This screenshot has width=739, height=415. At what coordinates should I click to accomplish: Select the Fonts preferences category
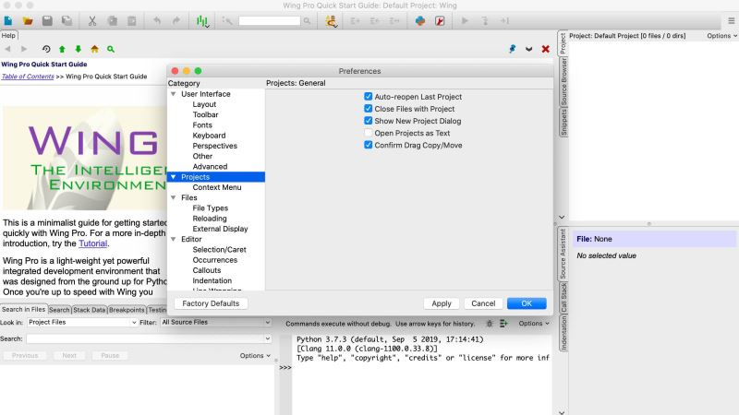[202, 125]
